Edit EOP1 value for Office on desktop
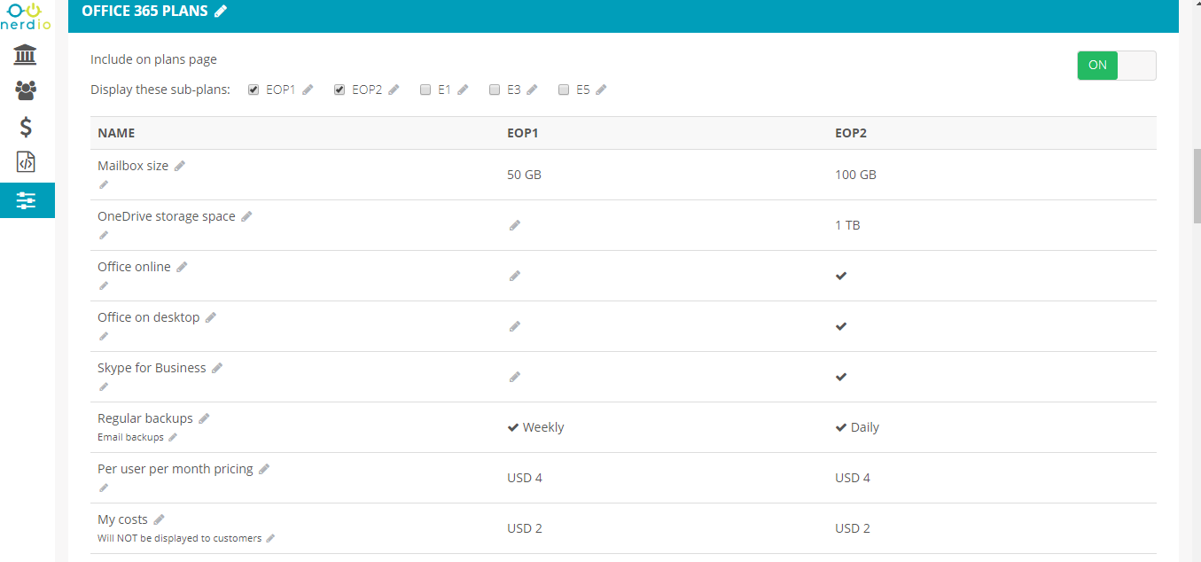 (515, 326)
